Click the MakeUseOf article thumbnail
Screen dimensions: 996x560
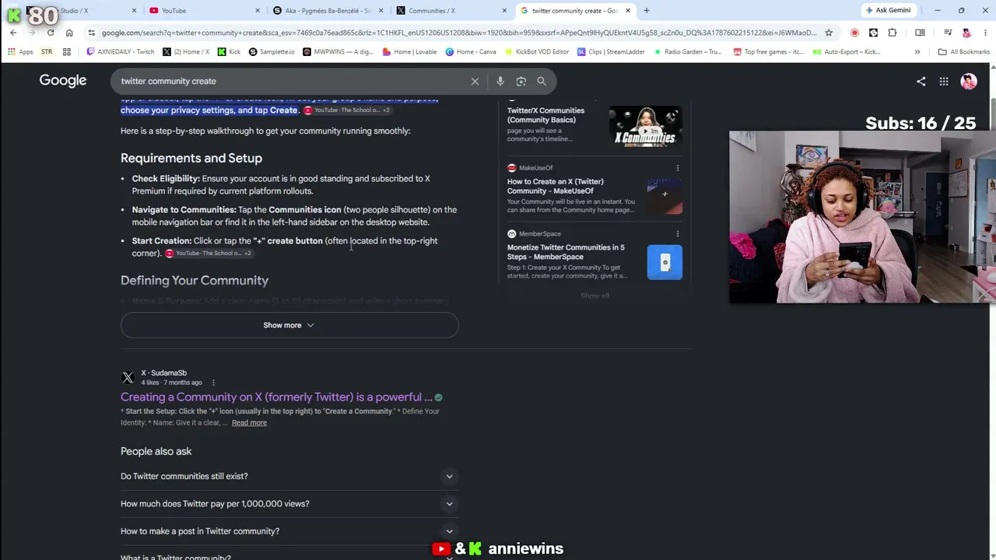click(665, 195)
